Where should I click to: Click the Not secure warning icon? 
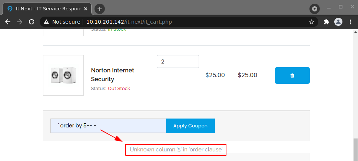point(46,22)
